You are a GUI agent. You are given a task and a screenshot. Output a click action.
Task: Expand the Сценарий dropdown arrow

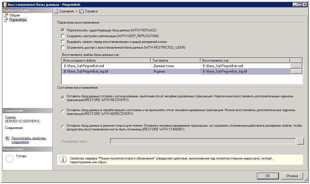[76, 12]
